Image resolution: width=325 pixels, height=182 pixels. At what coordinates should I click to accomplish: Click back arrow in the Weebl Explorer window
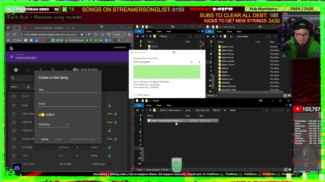137,110
